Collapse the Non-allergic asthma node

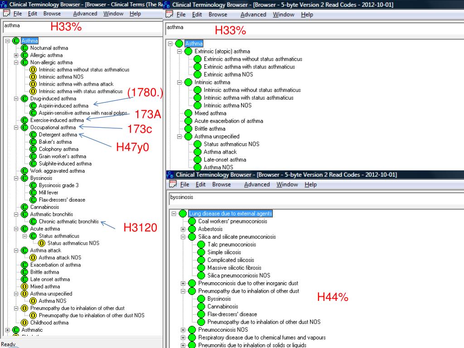[x=16, y=63]
